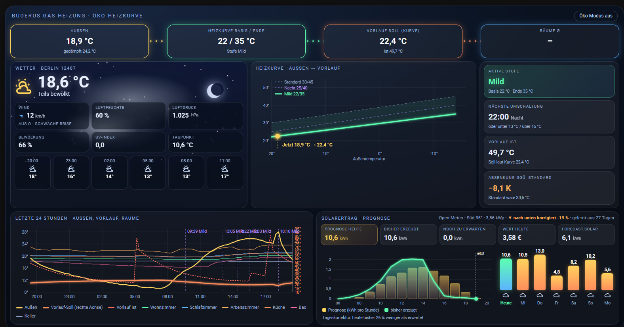Select the Prognose Heute 10,6 kWh tile
Screen dimensions: 624x327
(x=349, y=234)
